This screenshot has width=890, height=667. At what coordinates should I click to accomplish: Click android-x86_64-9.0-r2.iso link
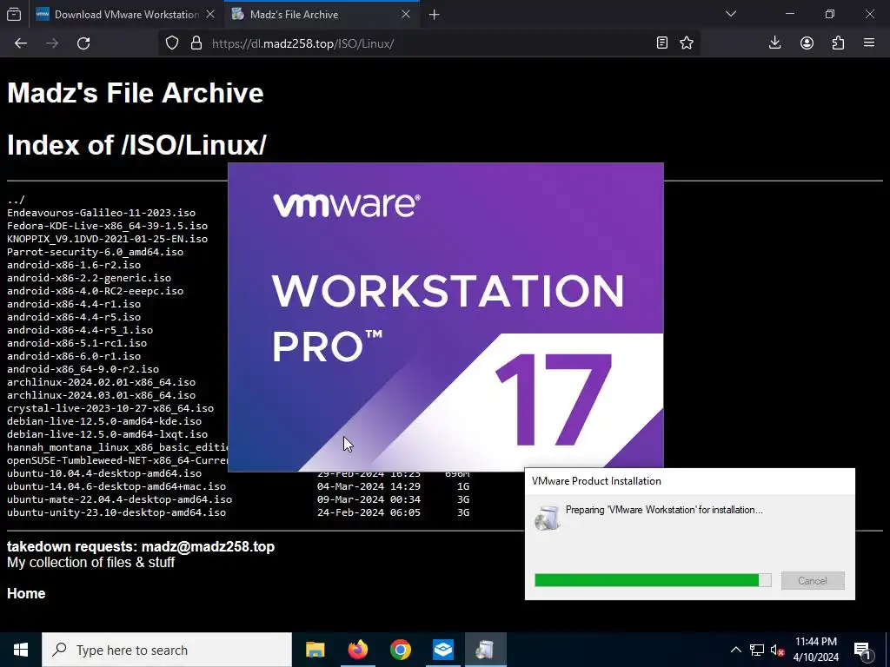point(83,369)
